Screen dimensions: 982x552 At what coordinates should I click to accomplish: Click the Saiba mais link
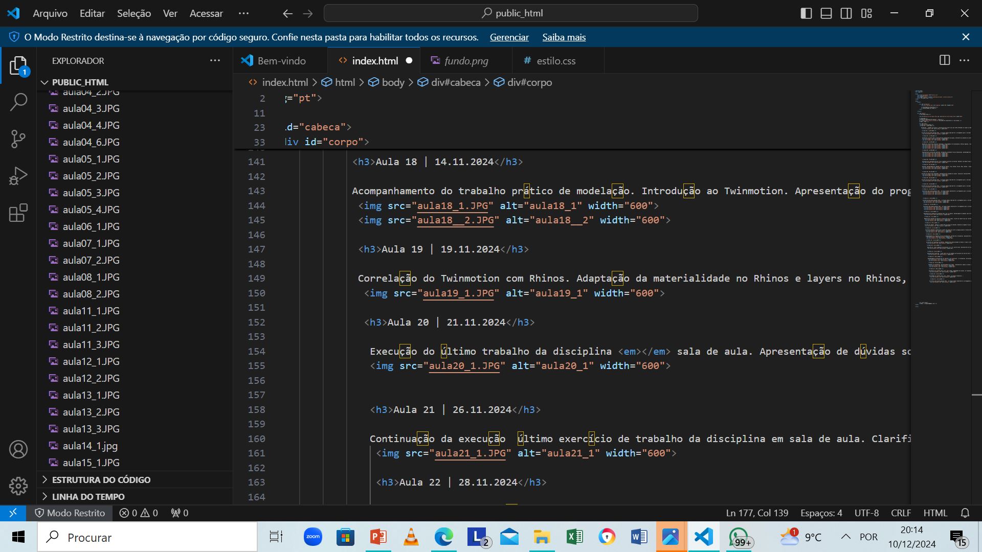point(564,37)
